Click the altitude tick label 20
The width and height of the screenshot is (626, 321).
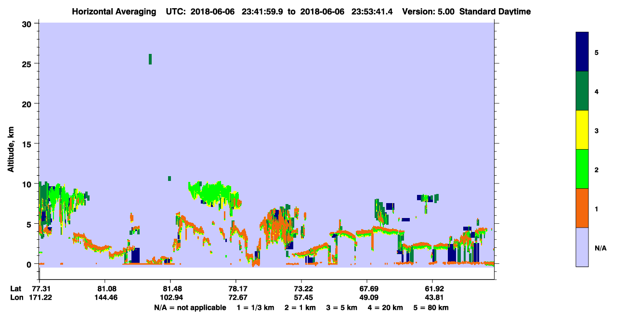tap(28, 103)
